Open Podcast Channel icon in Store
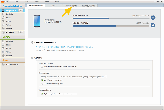This screenshot has width=164, height=110. pos(3,64)
